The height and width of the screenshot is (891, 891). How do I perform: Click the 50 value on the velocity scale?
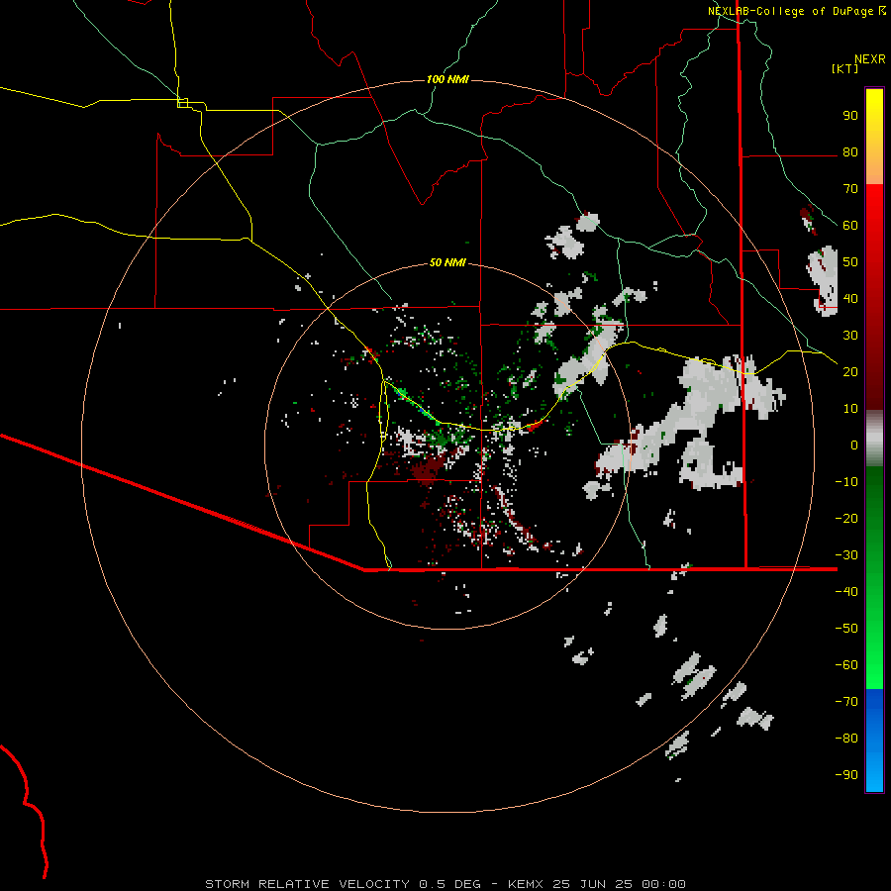(x=850, y=262)
